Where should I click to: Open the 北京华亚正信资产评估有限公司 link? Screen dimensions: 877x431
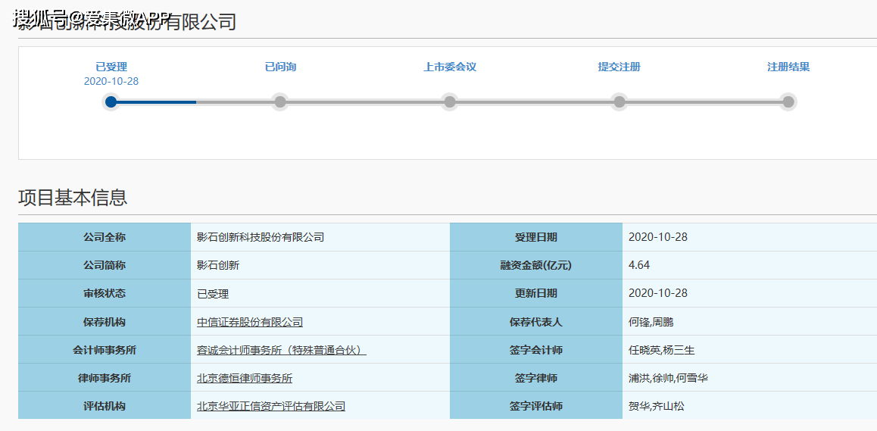pos(270,406)
